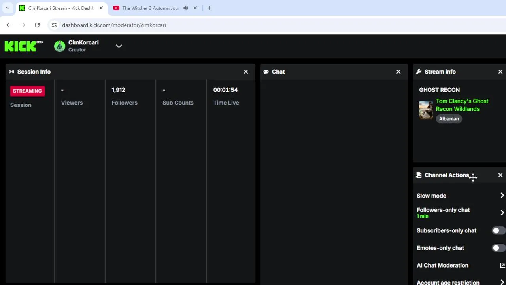
Task: Click the Channel Actions panel title
Action: [447, 175]
